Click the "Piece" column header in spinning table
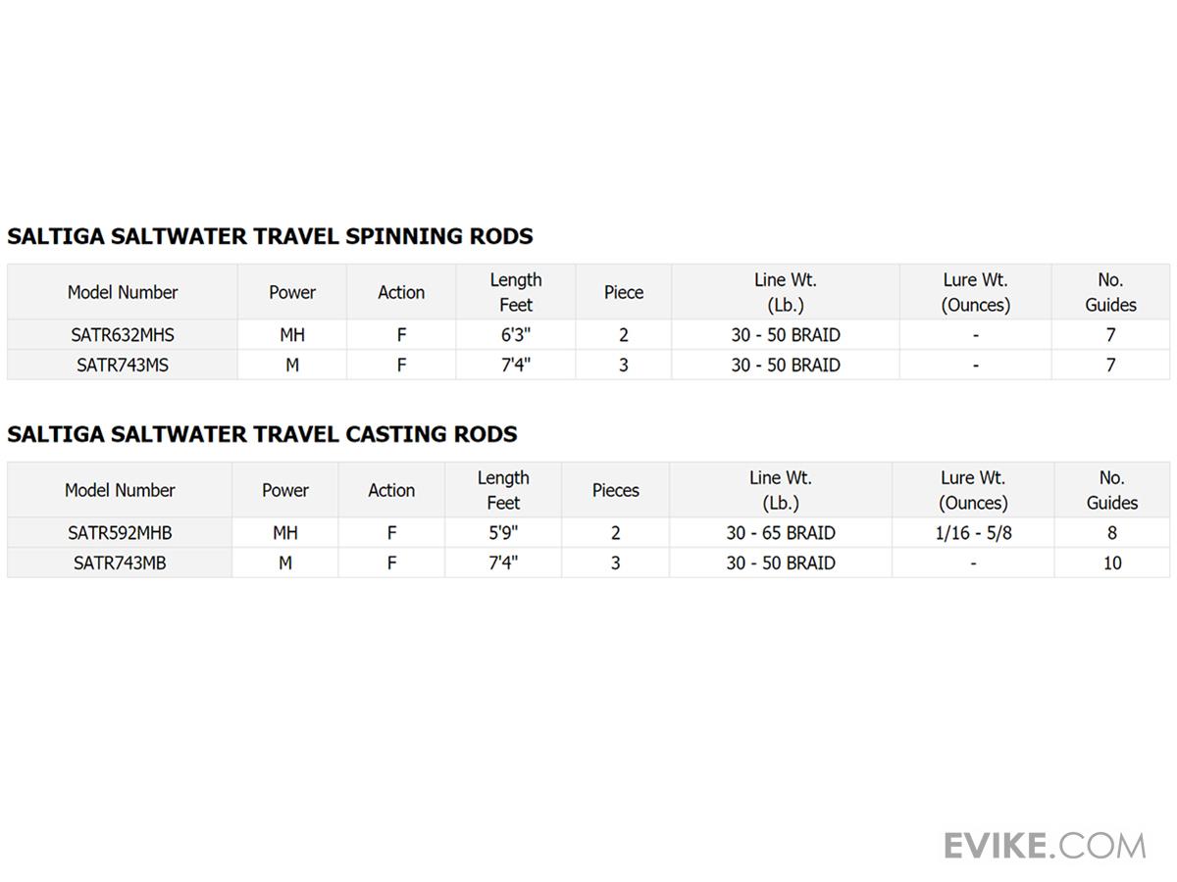This screenshot has height=882, width=1177. (x=624, y=292)
